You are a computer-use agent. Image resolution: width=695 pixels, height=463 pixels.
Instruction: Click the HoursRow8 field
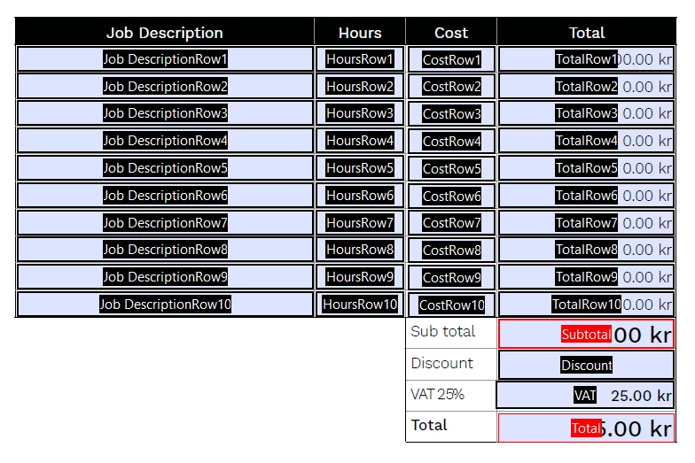click(x=360, y=250)
